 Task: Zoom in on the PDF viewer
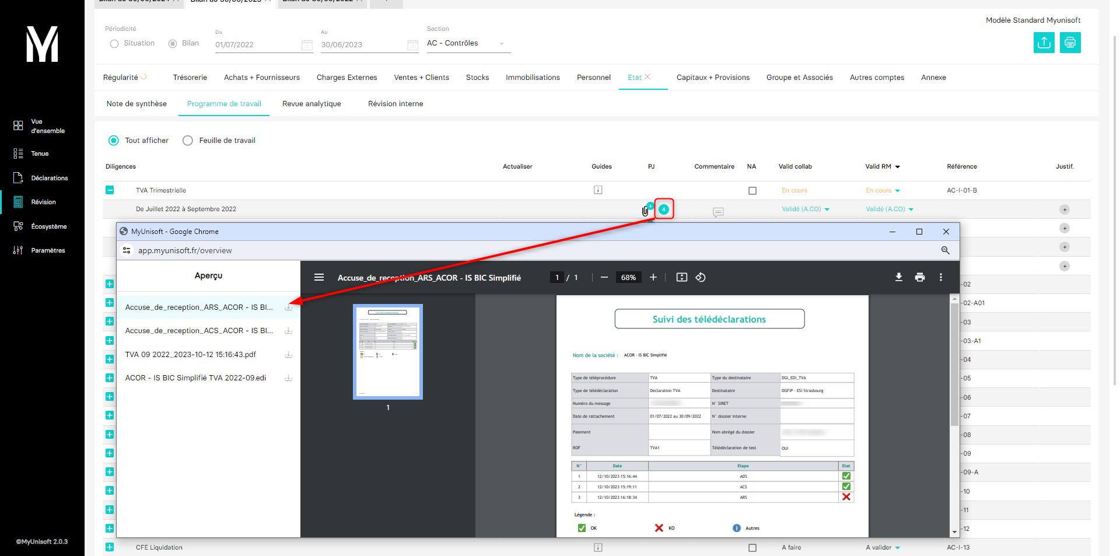[653, 277]
